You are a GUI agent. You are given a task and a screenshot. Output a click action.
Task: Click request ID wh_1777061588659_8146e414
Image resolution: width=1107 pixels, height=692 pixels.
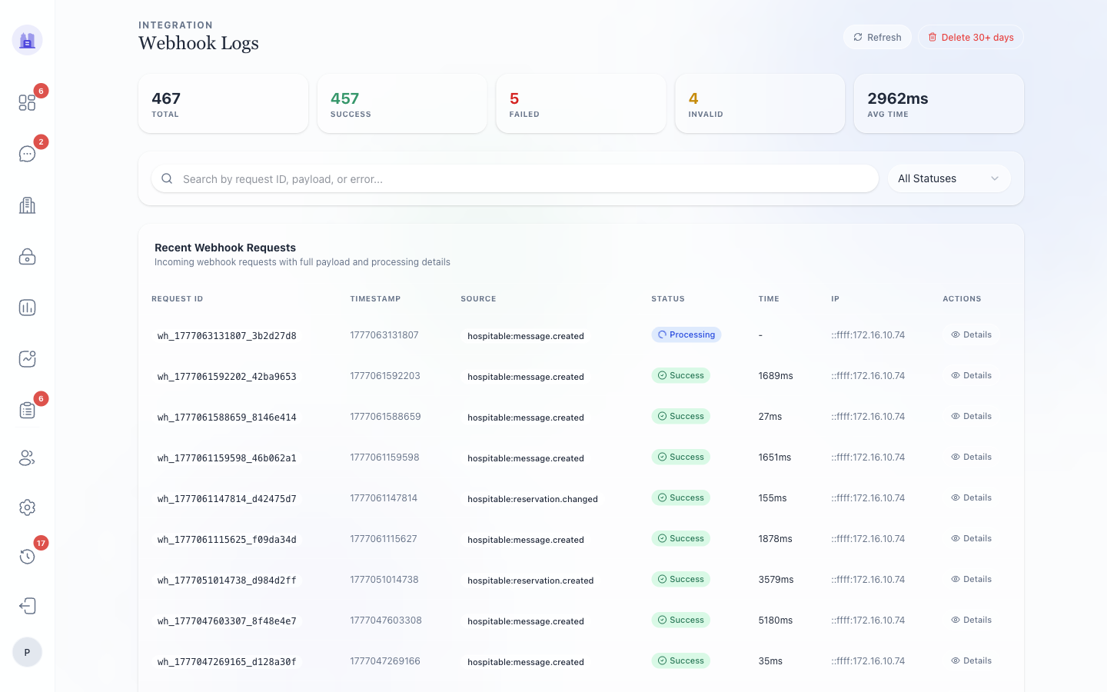[x=227, y=417]
